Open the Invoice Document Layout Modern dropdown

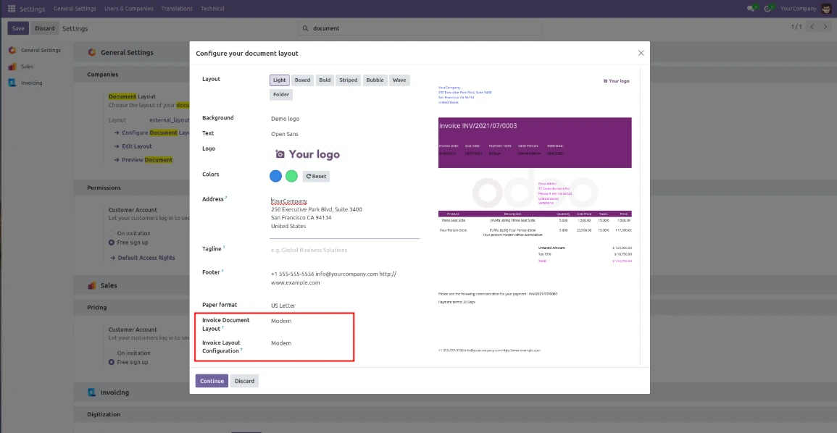[283, 321]
